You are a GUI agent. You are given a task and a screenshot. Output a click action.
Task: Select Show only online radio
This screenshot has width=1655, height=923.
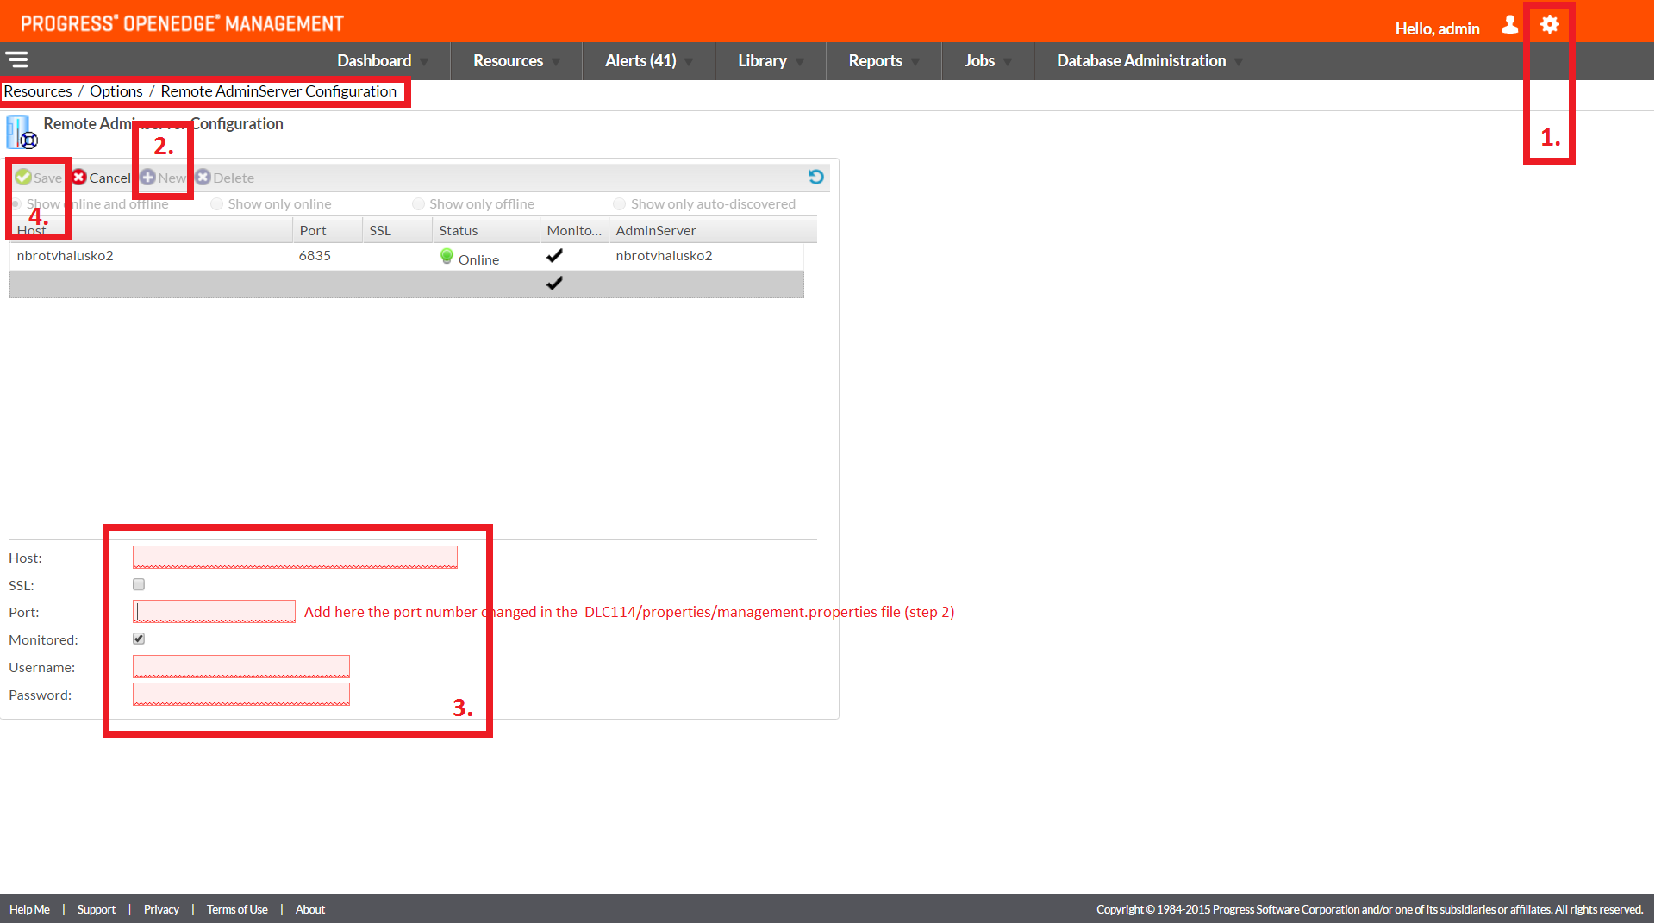[216, 204]
